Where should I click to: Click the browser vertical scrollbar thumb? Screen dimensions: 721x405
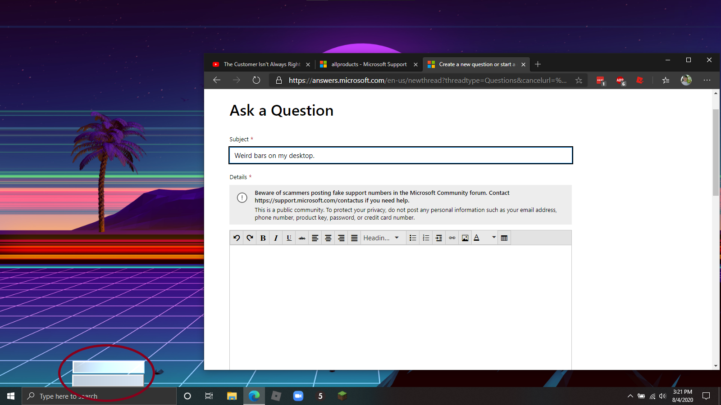716,152
